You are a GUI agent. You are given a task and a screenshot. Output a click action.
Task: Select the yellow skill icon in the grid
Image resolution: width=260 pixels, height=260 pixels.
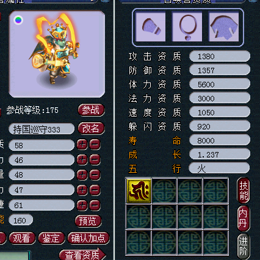pyautogui.click(x=139, y=191)
